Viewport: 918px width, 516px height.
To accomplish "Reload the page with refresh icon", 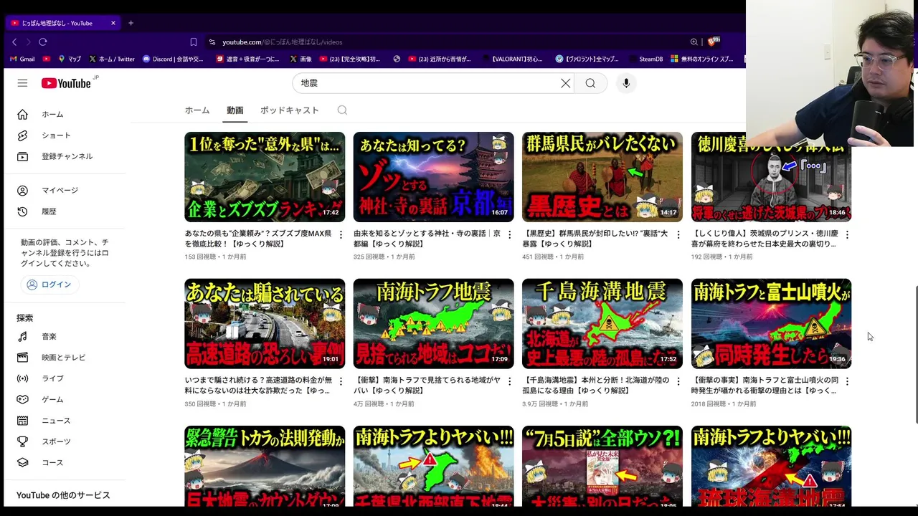I will [x=43, y=42].
